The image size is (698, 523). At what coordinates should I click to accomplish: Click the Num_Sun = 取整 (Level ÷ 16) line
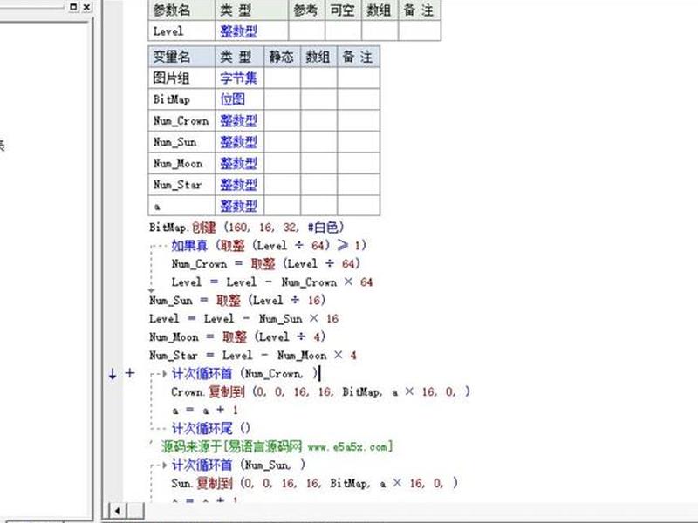tap(237, 300)
